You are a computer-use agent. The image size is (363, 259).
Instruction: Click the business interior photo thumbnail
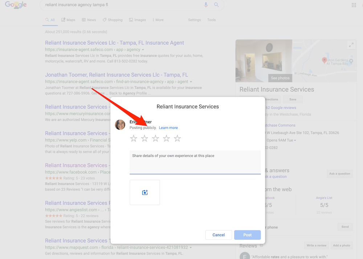(264, 61)
